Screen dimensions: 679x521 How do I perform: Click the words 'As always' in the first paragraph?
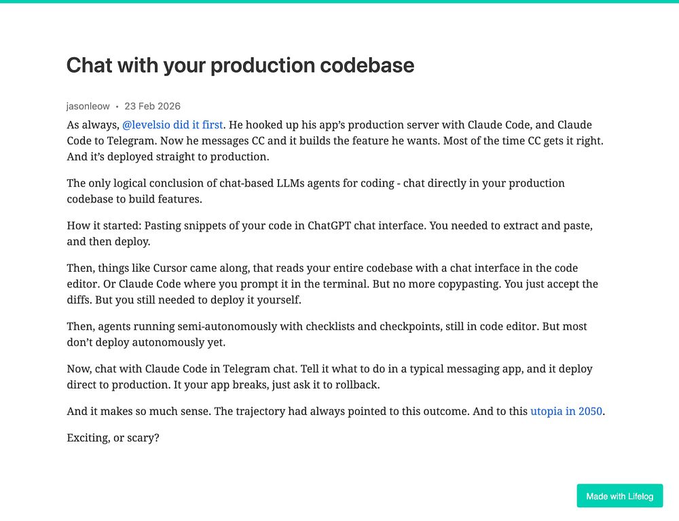(92, 125)
